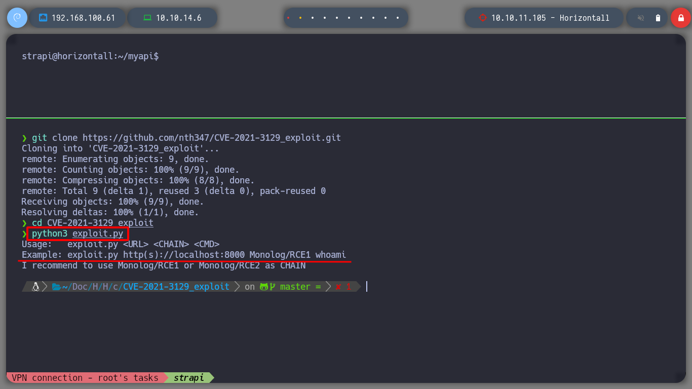Image resolution: width=692 pixels, height=389 pixels.
Task: Click the 'python3 exploit.py' command
Action: click(78, 234)
